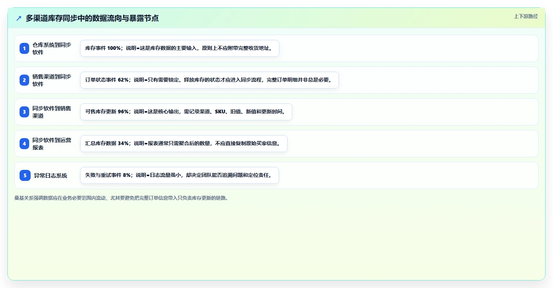Click step badge number 3

pos(24,112)
